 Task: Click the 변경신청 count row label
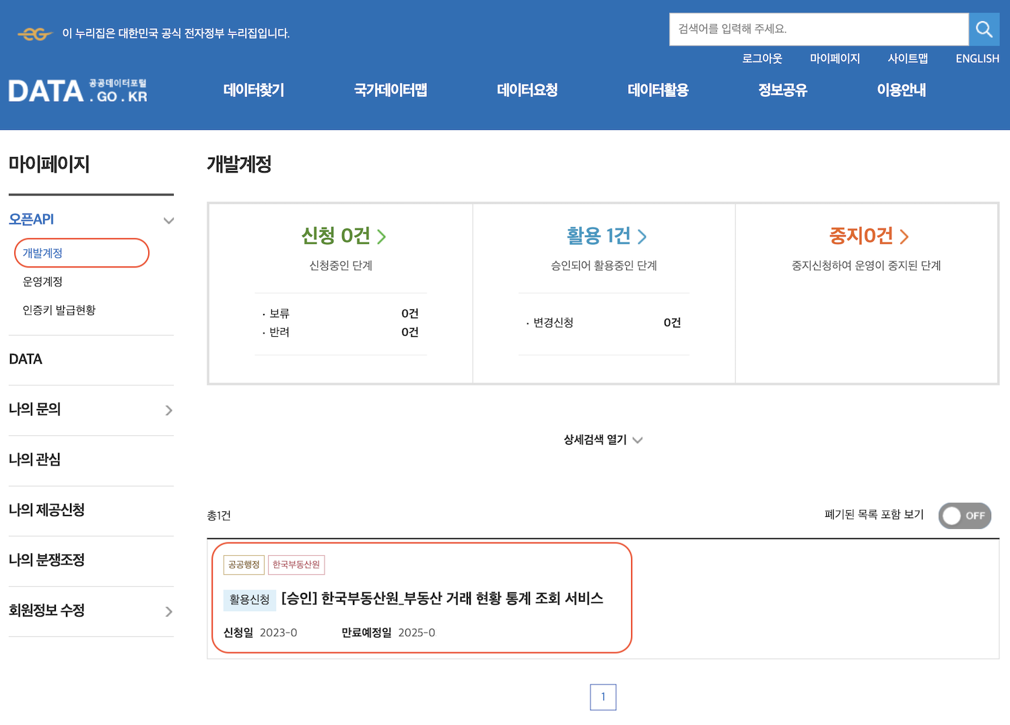(553, 323)
